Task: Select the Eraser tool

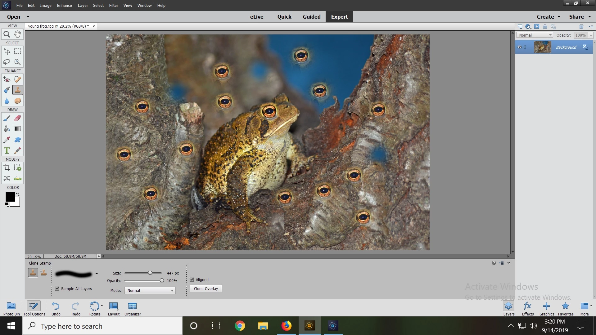Action: (18, 118)
